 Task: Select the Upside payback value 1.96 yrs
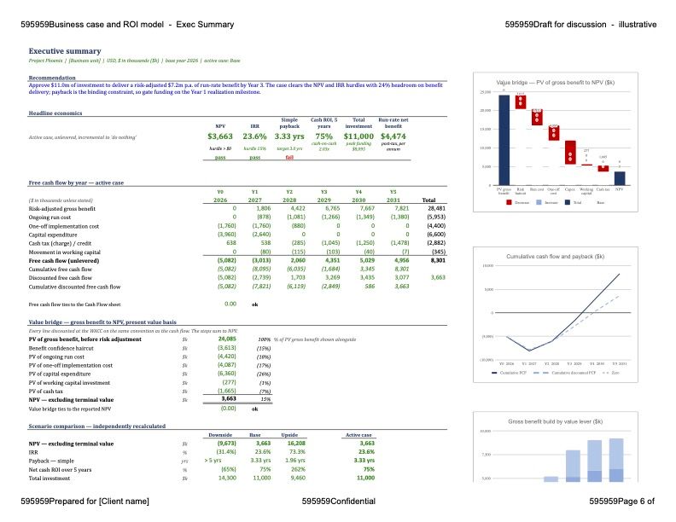tap(295, 461)
